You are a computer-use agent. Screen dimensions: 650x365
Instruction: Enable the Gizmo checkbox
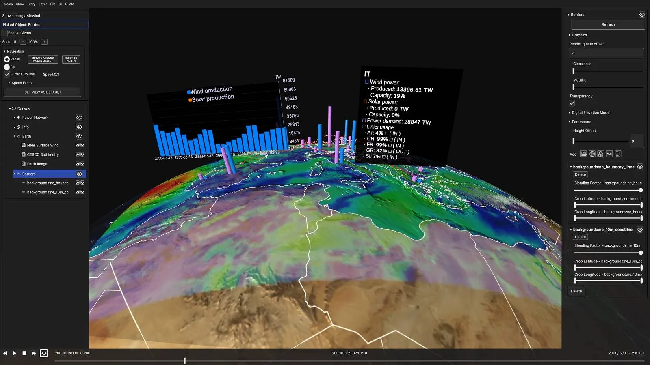pyautogui.click(x=5, y=33)
